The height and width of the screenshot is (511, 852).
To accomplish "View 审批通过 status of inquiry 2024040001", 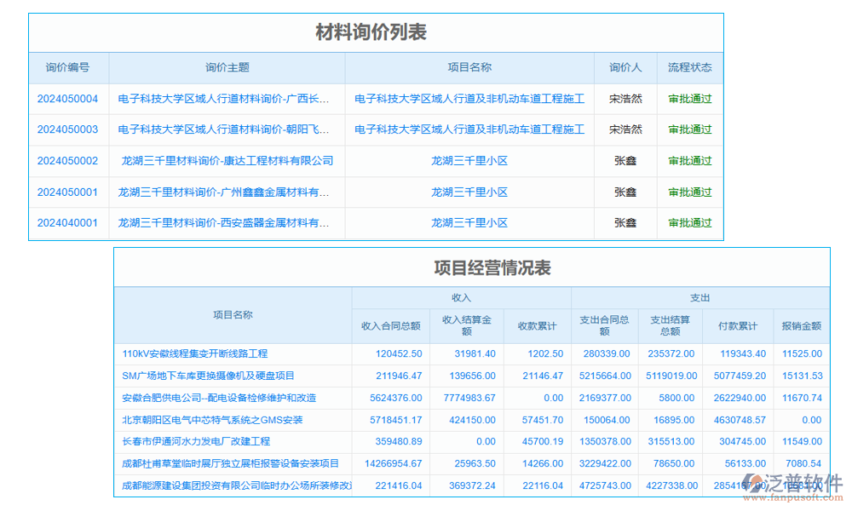I will (690, 223).
